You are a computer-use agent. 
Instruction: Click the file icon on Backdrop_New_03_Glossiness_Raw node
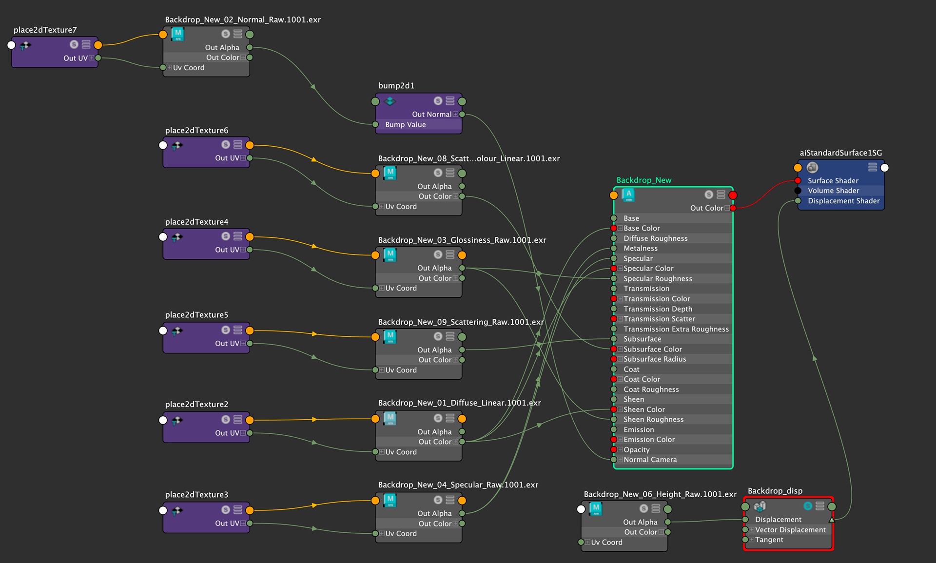coord(390,254)
